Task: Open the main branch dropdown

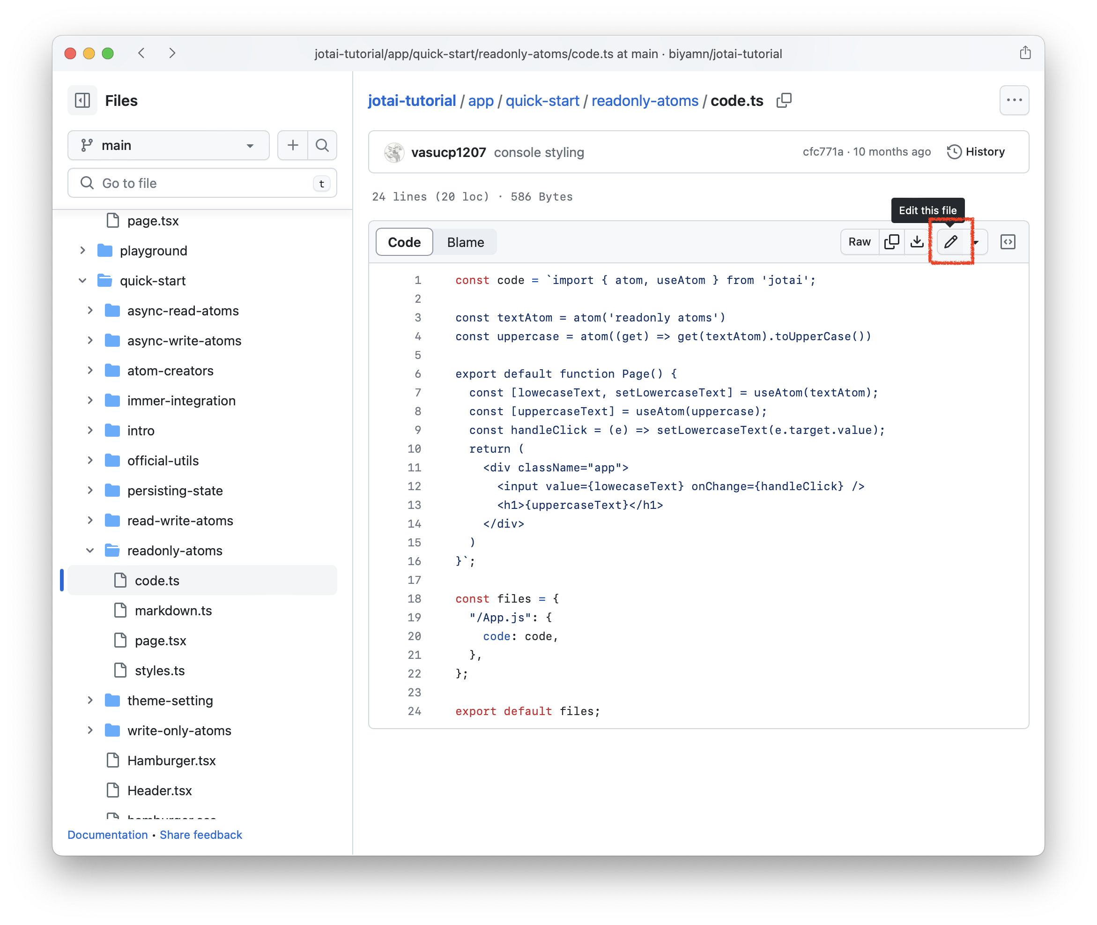Action: 168,145
